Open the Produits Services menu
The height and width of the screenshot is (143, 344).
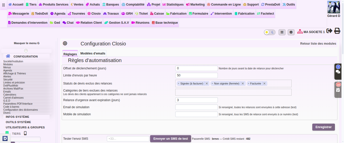54,5
